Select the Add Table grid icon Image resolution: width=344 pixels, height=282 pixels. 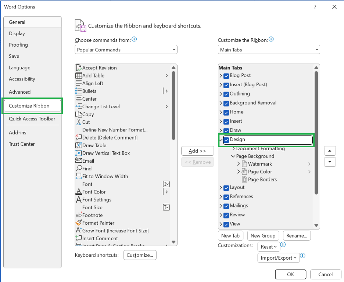[x=79, y=75]
